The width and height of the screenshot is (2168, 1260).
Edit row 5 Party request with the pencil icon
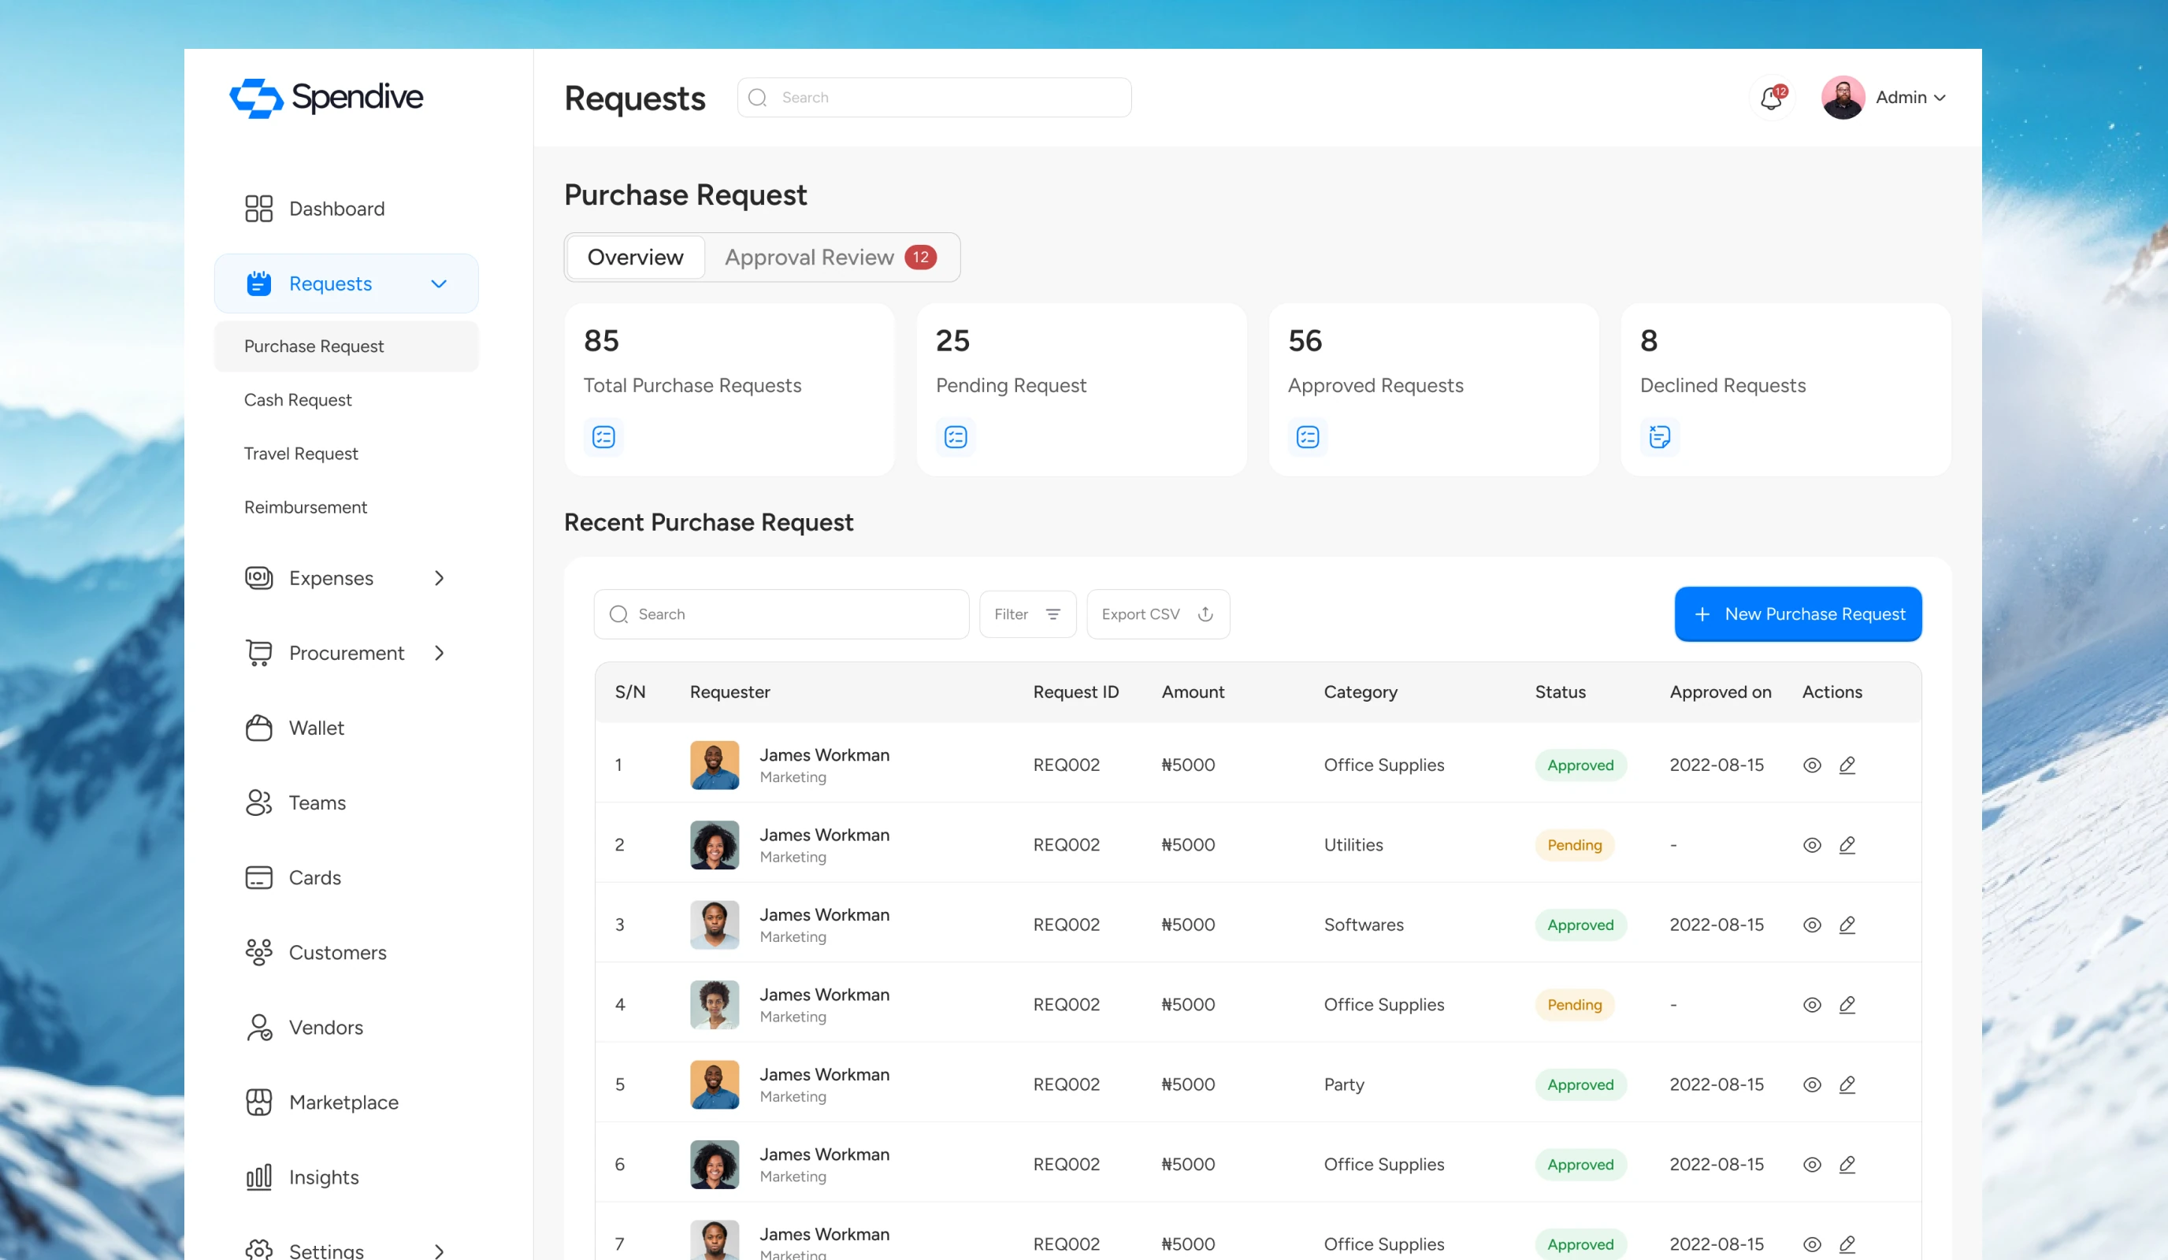(x=1847, y=1084)
